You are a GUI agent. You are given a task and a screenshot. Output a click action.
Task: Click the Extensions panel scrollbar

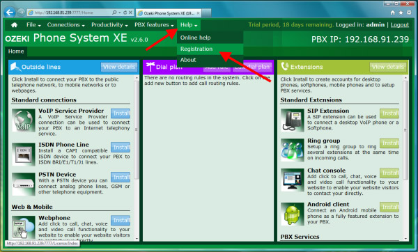[x=405, y=129]
